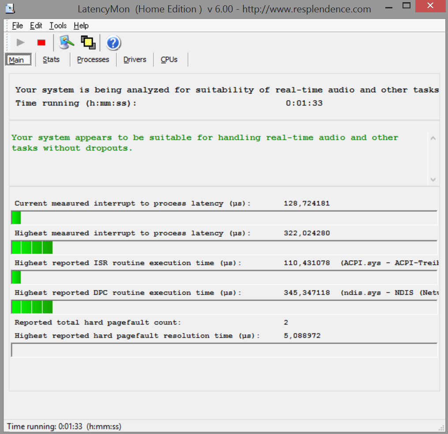Click the DPC value 345,347118
448x434 pixels.
tap(307, 292)
